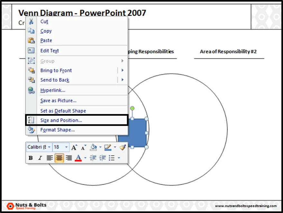Click the Increase Indent icon
This screenshot has height=213, width=283.
[103, 158]
